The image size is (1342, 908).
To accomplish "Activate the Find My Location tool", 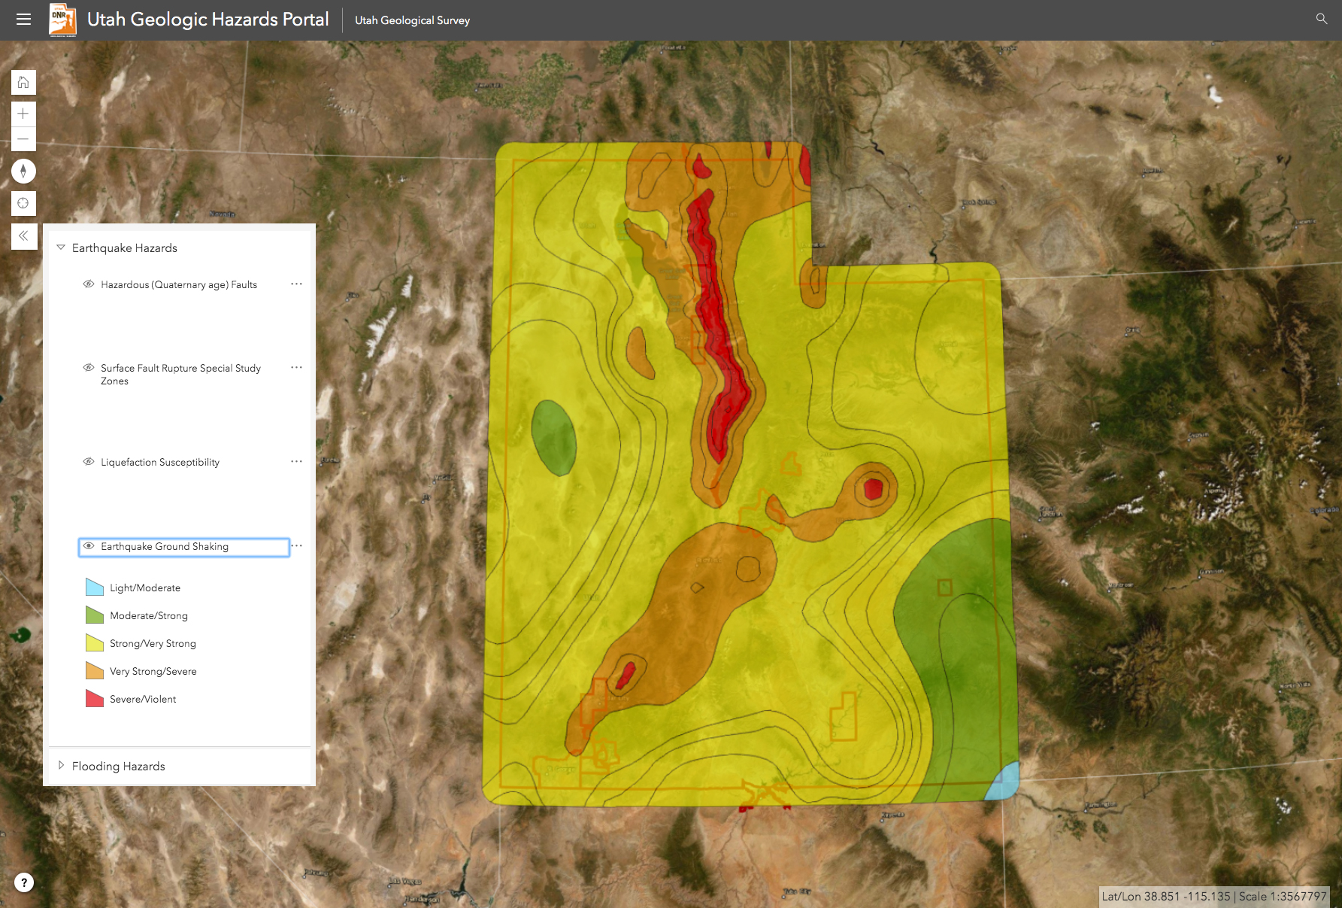I will [x=23, y=203].
